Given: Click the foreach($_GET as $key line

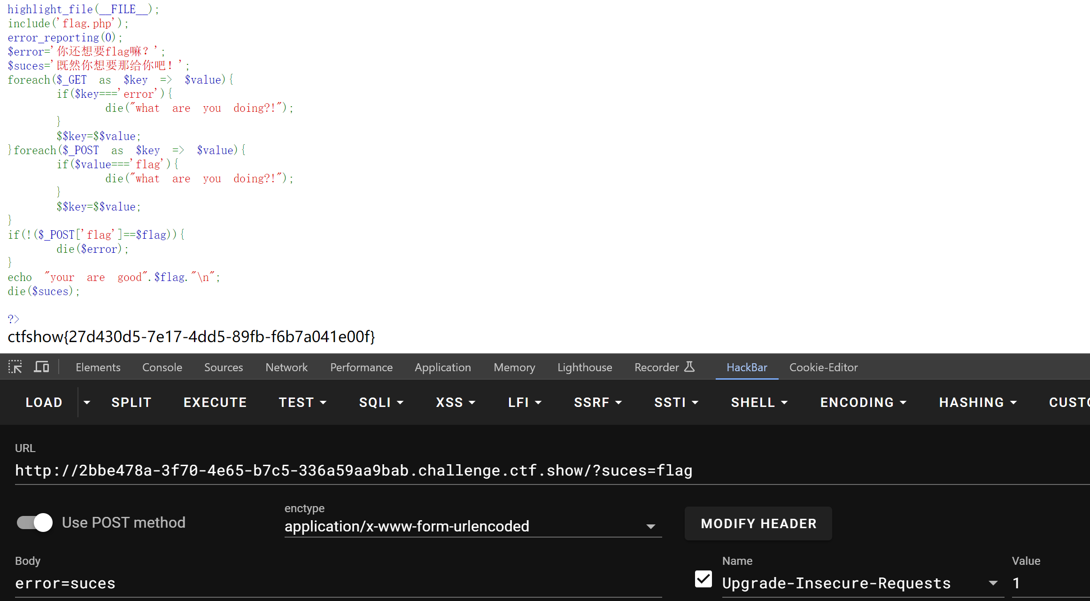Looking at the screenshot, I should pyautogui.click(x=121, y=80).
